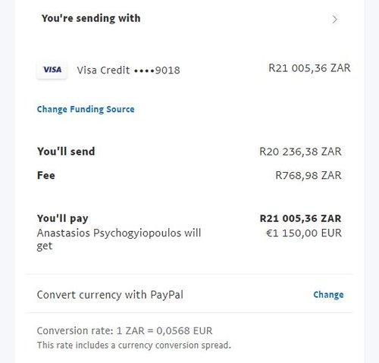Click the bold R21 005,36 ZAR total
Image resolution: width=379 pixels, height=363 pixels.
click(x=300, y=218)
